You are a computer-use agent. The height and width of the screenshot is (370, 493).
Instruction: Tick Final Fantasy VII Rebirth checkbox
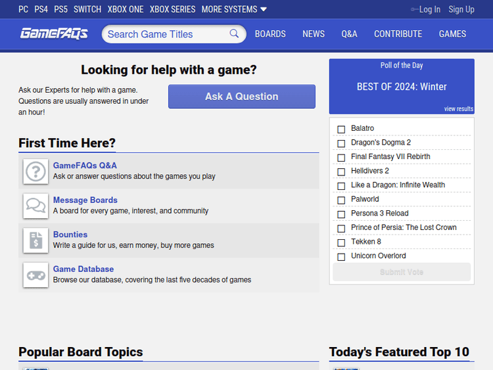click(x=341, y=158)
